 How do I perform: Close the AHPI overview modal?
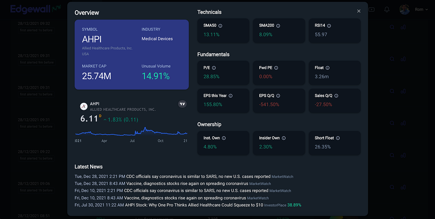359,11
